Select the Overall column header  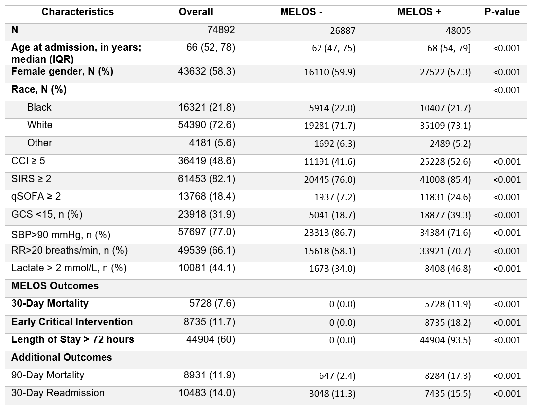(196, 12)
